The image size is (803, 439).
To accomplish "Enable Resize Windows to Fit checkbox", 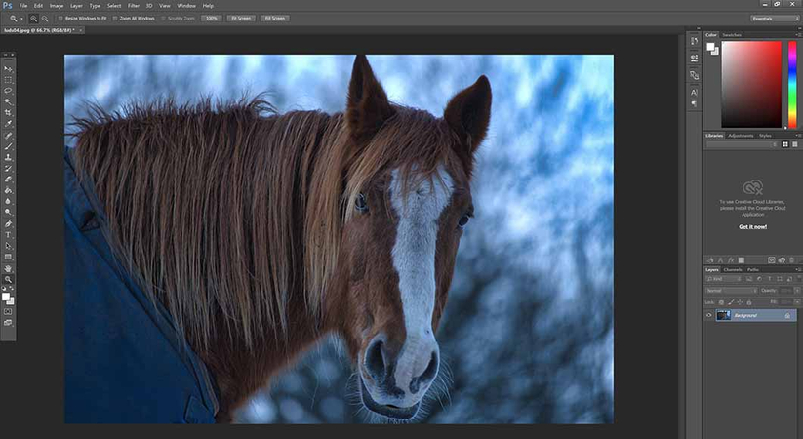I will tap(60, 19).
